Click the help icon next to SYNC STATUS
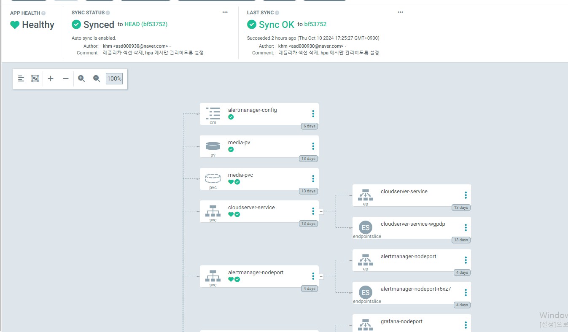Image resolution: width=568 pixels, height=332 pixels. pos(108,13)
